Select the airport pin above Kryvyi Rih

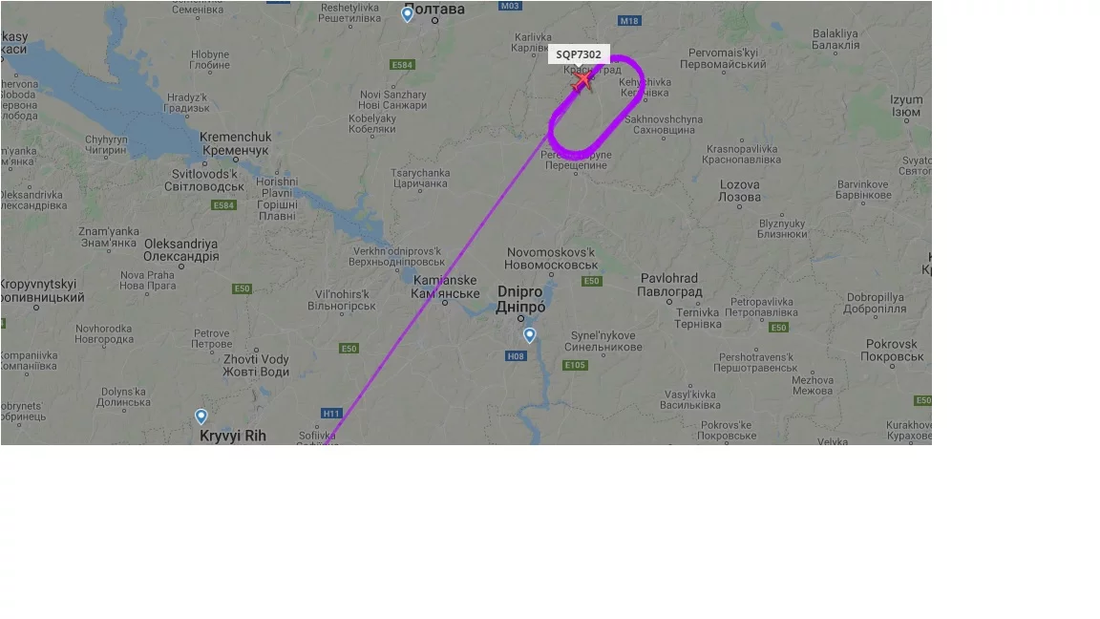tap(201, 416)
